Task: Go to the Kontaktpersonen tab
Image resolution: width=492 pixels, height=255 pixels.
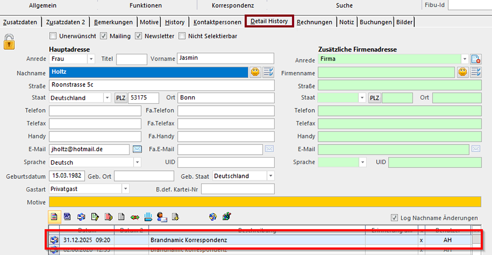Action: 218,22
